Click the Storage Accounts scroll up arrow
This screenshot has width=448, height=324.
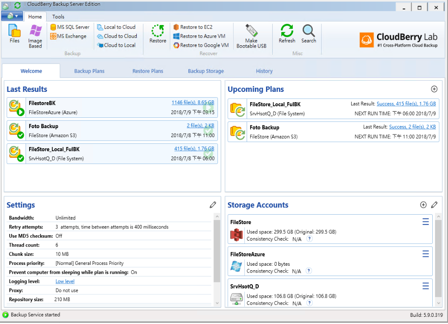click(x=439, y=217)
